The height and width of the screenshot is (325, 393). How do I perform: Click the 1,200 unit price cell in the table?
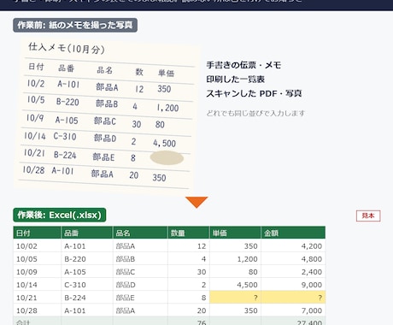click(x=235, y=259)
